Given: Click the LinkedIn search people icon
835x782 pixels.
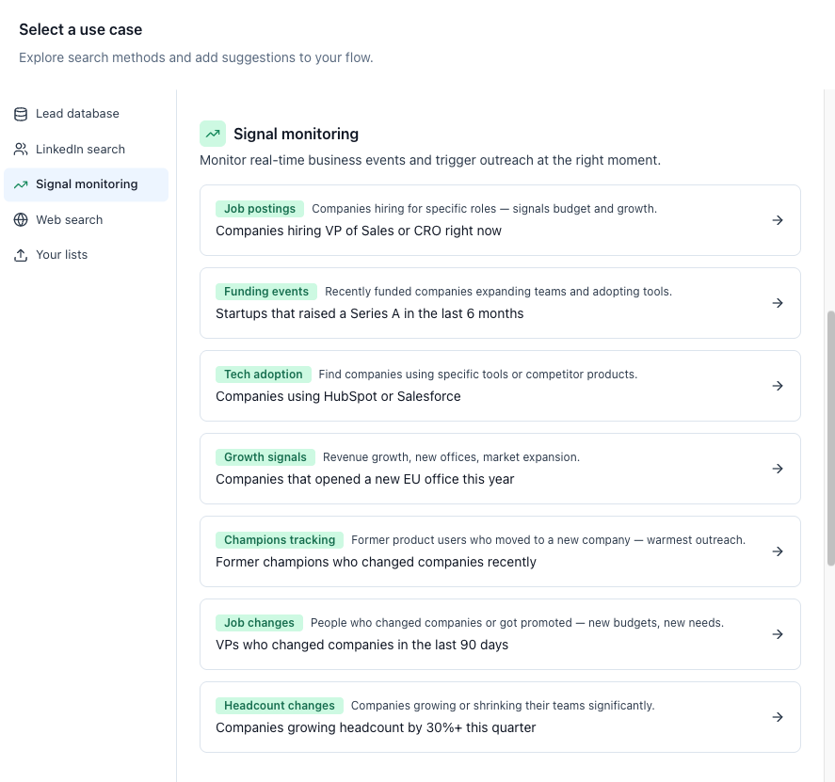Looking at the screenshot, I should [x=21, y=149].
